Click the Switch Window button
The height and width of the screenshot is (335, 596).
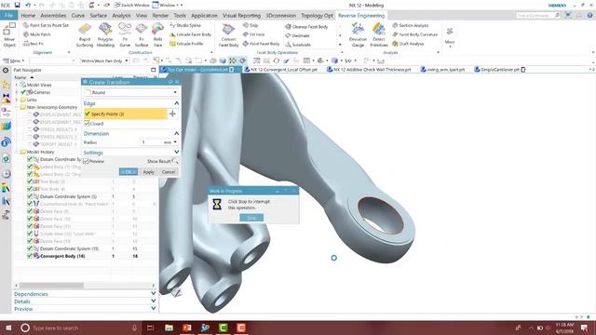[x=131, y=5]
